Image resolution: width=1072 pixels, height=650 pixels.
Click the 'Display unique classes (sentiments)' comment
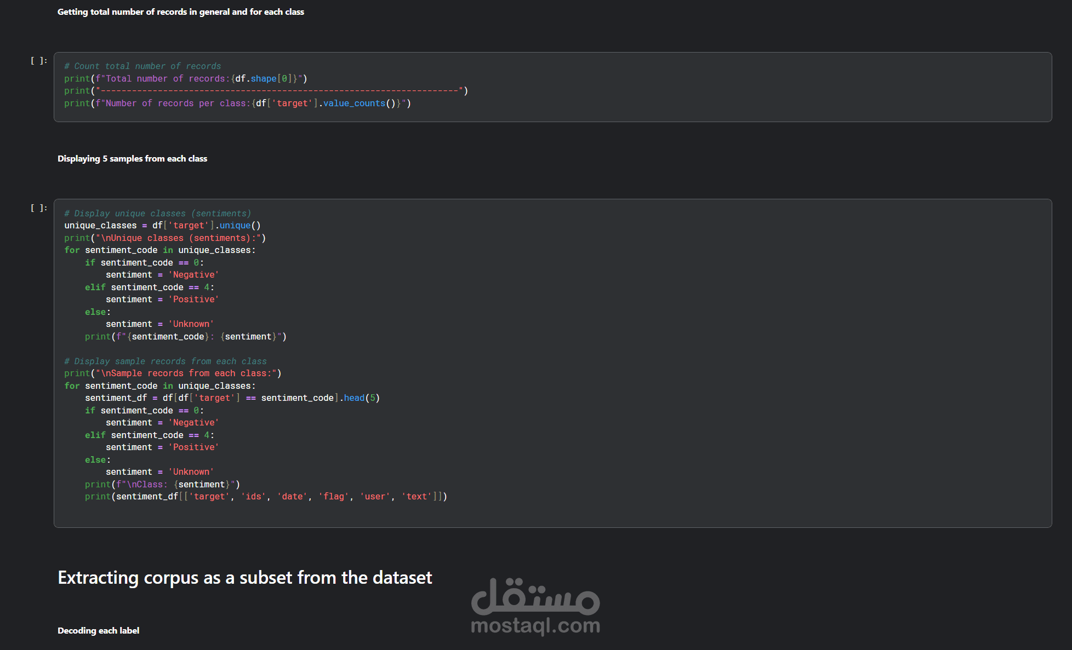click(157, 214)
